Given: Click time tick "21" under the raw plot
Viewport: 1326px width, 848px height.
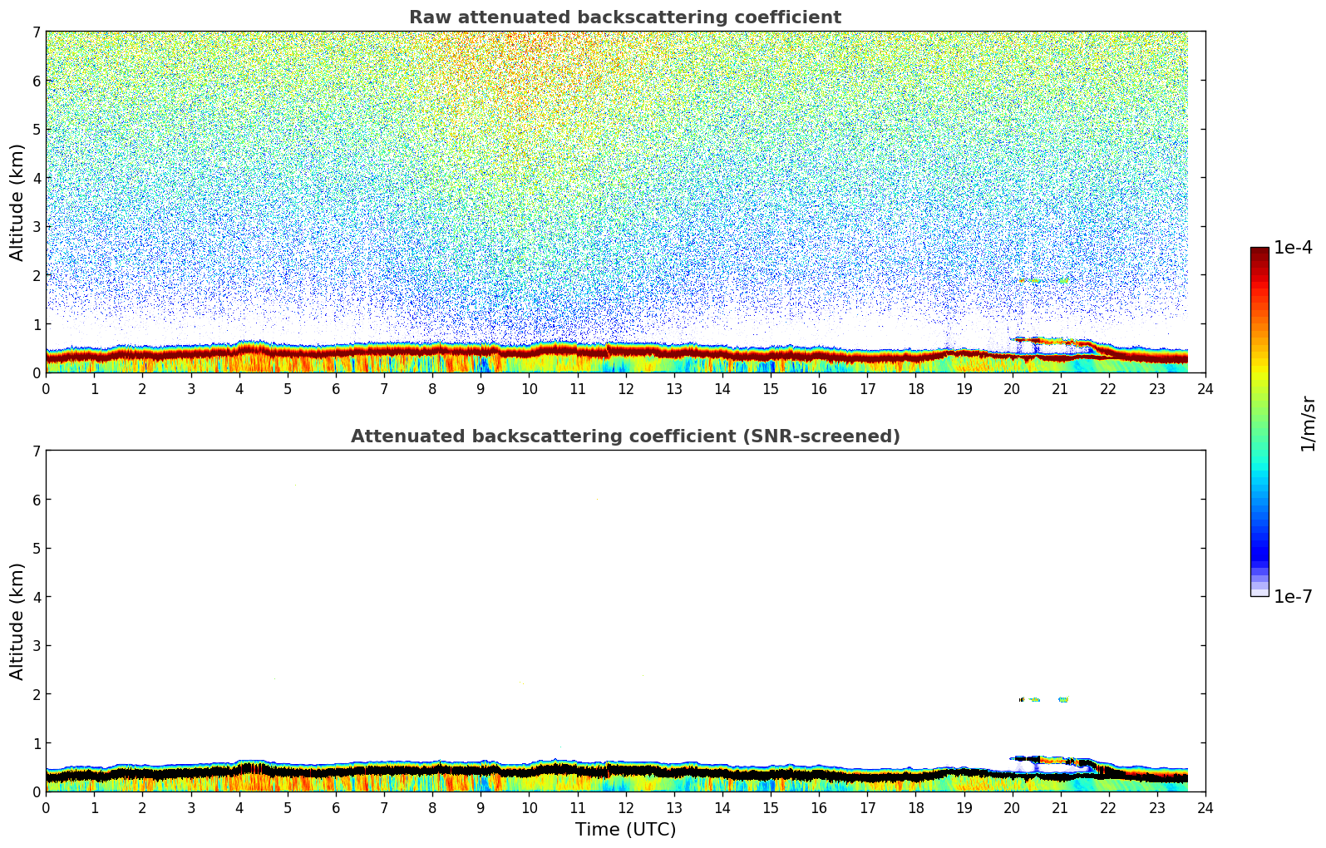Looking at the screenshot, I should click(1060, 388).
